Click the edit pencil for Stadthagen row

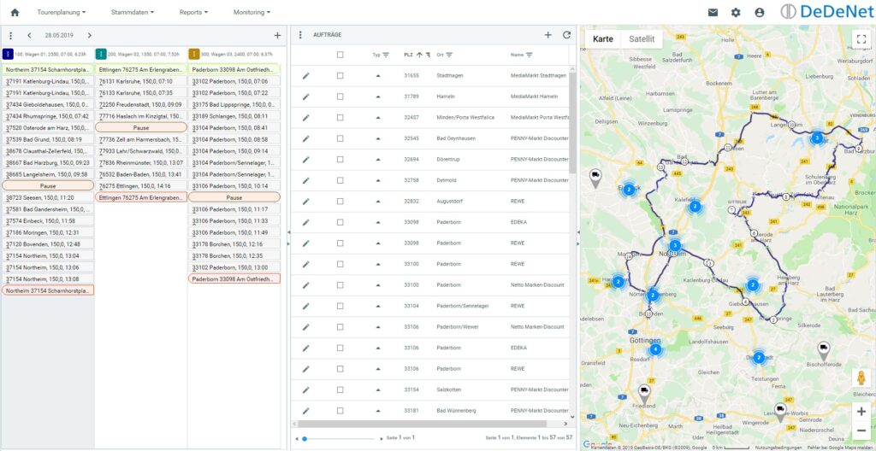click(305, 75)
